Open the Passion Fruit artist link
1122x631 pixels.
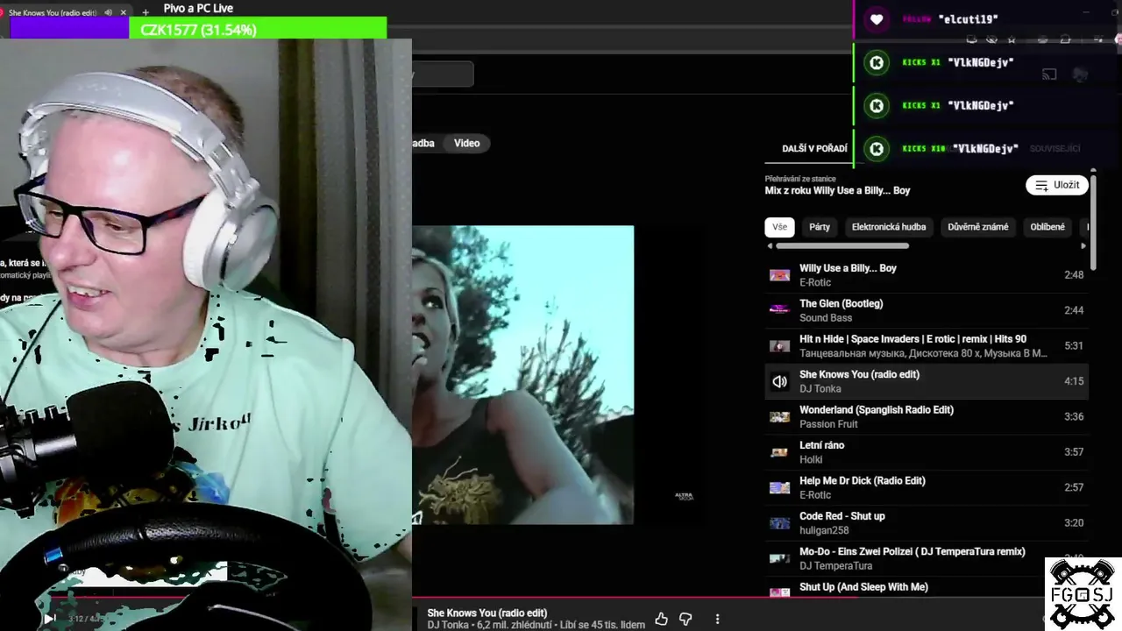(x=828, y=424)
